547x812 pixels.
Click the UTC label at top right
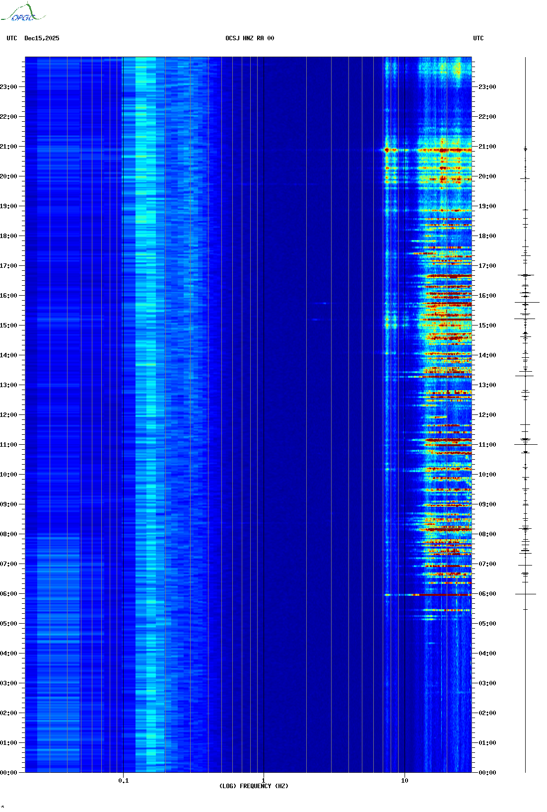pyautogui.click(x=478, y=38)
